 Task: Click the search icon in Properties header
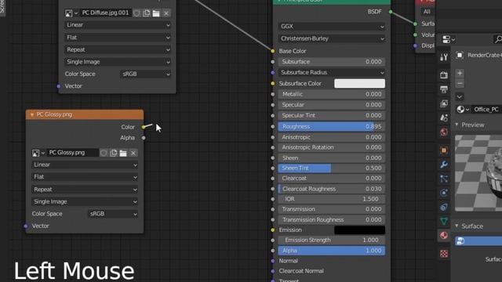click(x=498, y=39)
